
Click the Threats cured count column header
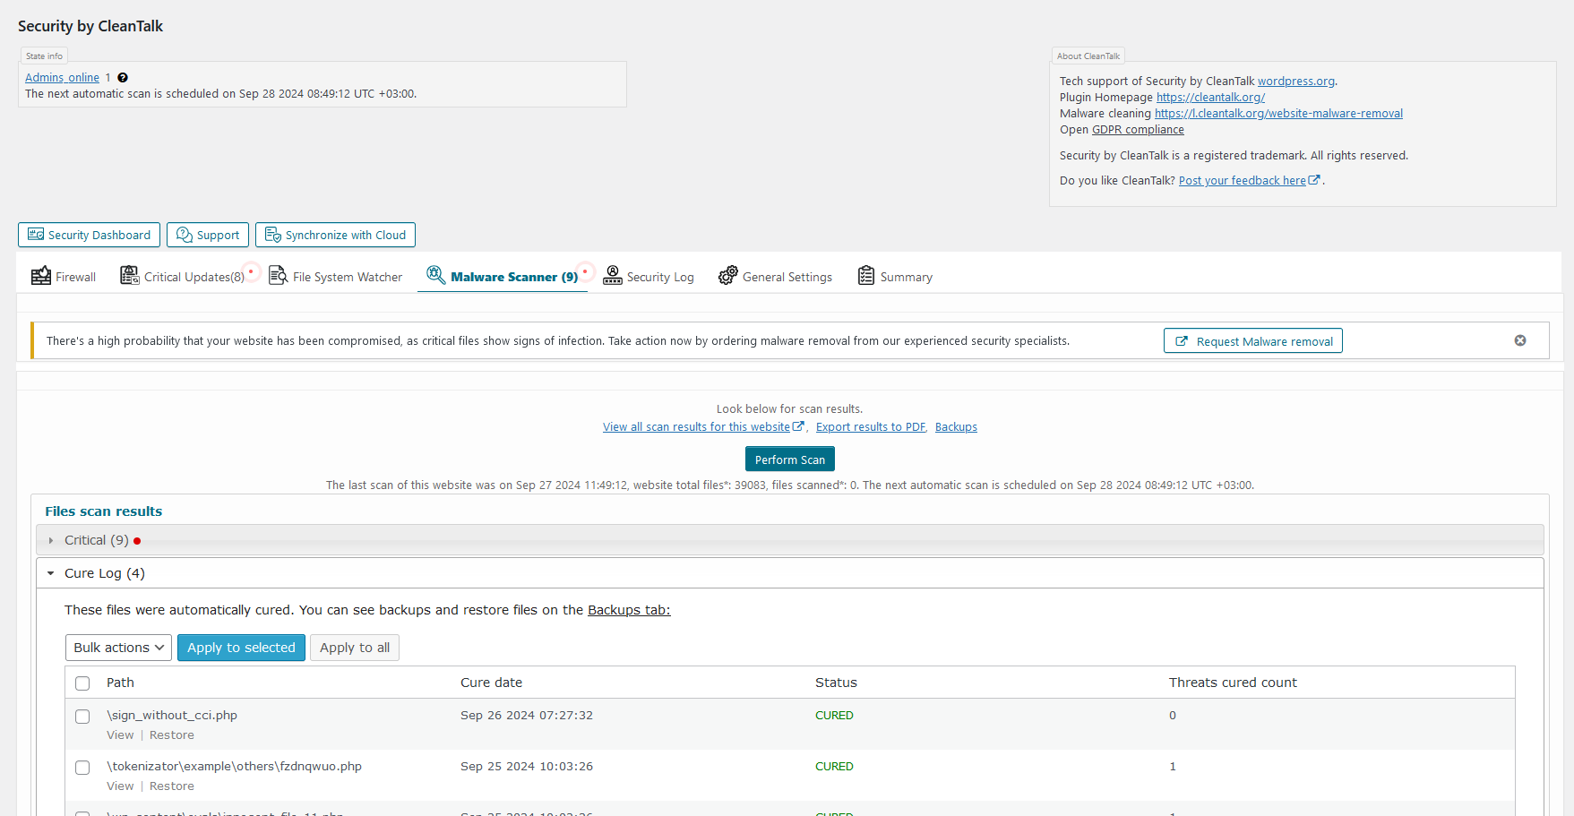point(1233,683)
